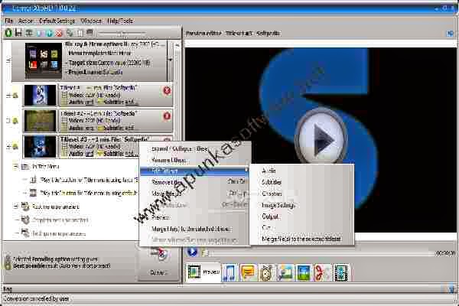Pick Subtitles from the settings submenu

point(301,182)
